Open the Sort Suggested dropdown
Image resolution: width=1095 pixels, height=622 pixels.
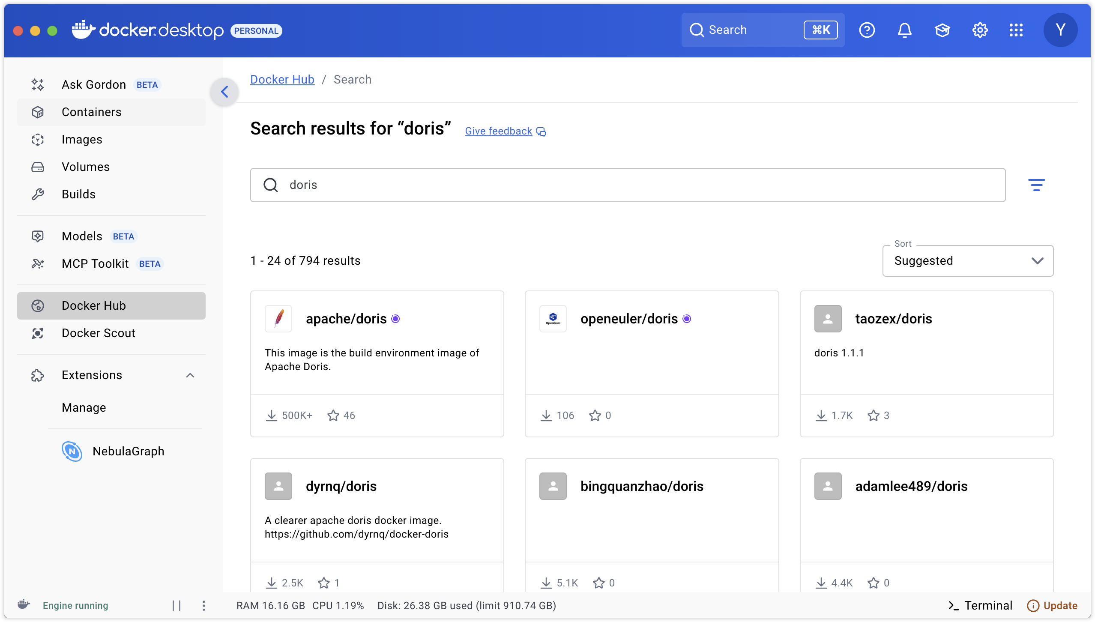click(x=968, y=261)
